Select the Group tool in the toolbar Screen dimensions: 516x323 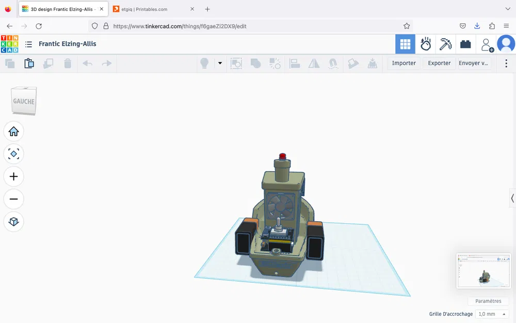click(255, 63)
